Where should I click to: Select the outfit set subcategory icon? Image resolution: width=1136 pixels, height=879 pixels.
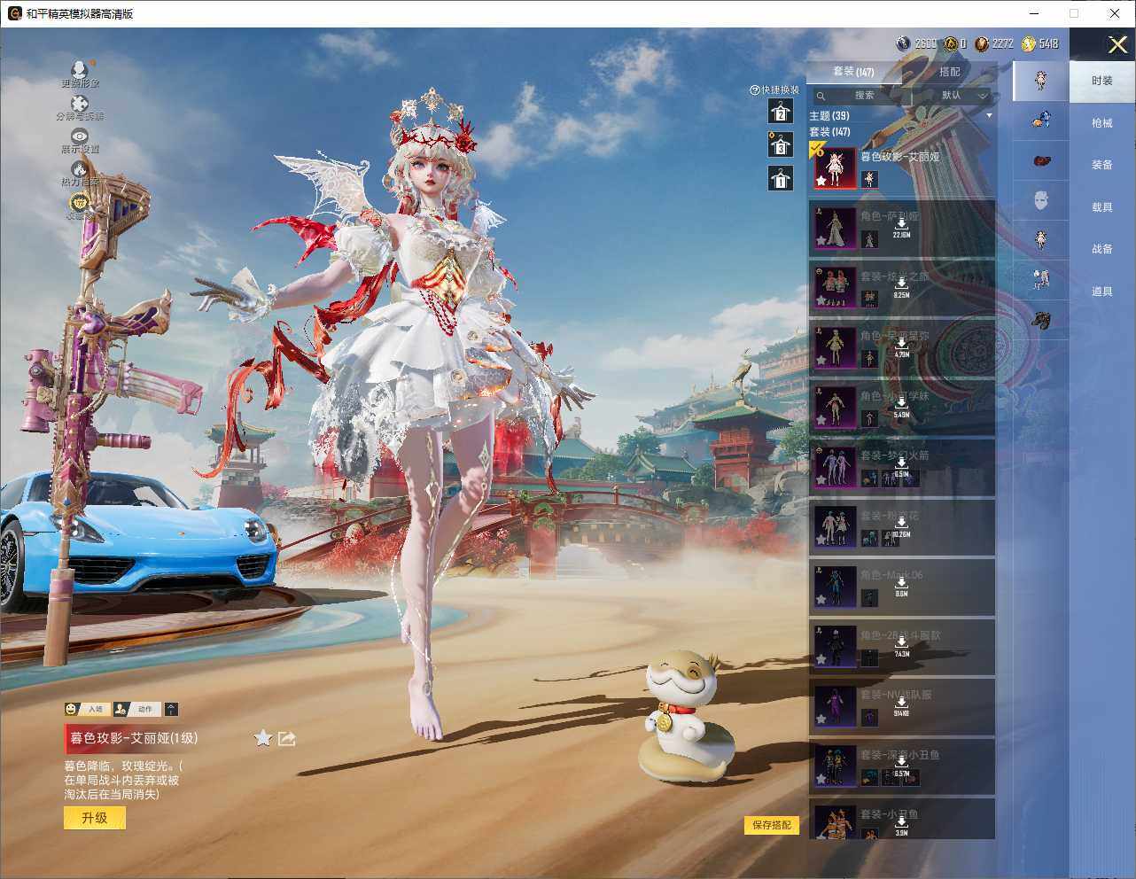point(1041,81)
